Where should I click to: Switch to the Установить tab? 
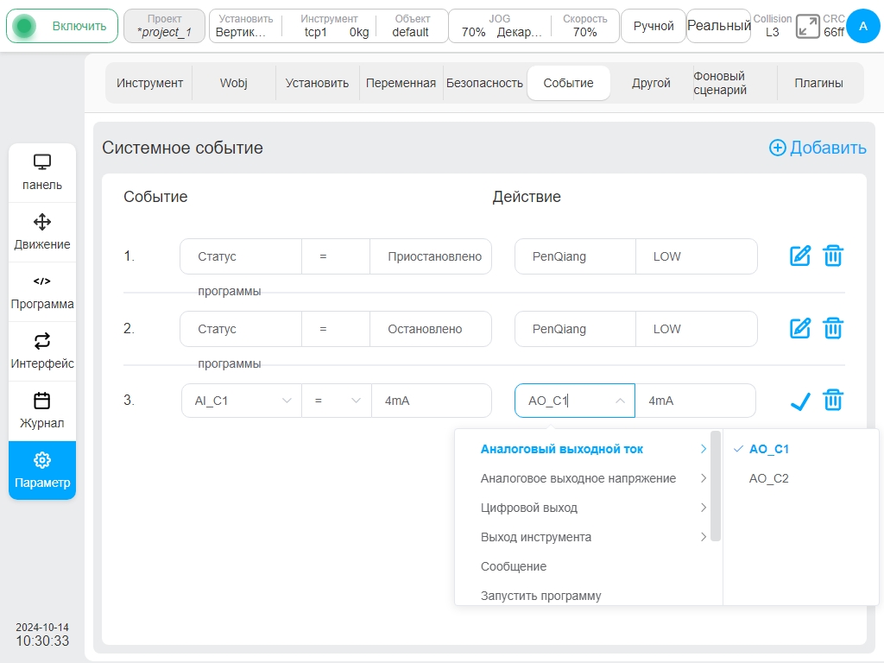coord(317,83)
